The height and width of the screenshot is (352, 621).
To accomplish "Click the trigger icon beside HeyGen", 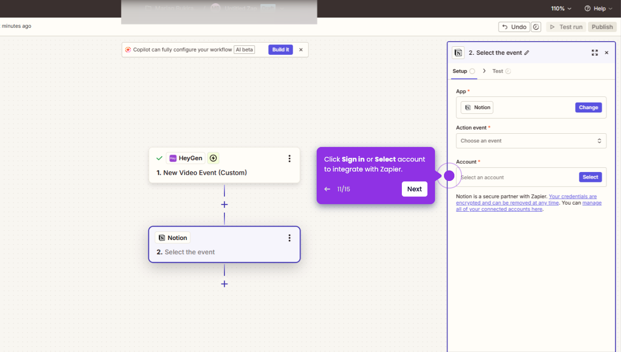I will 213,158.
